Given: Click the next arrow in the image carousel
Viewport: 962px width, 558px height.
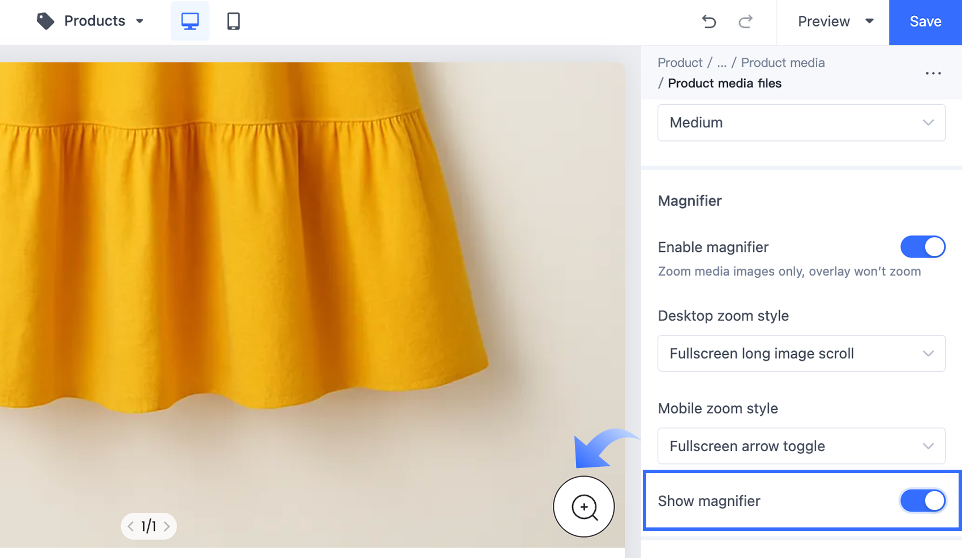Looking at the screenshot, I should click(x=167, y=526).
